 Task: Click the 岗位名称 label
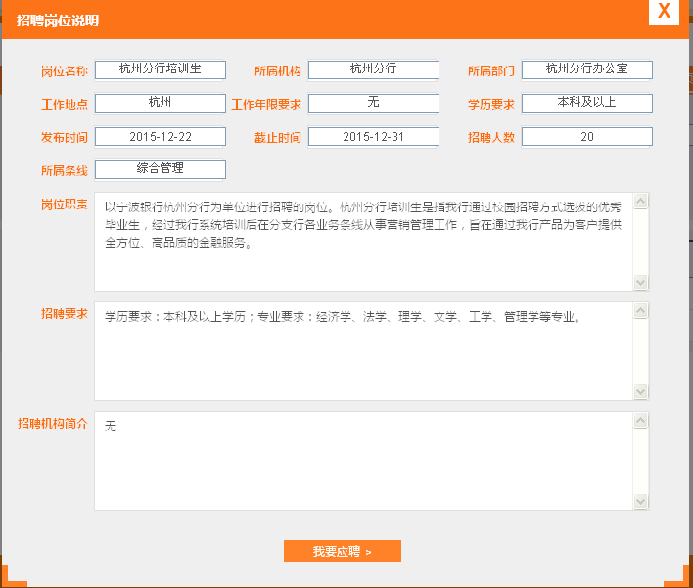pos(65,71)
